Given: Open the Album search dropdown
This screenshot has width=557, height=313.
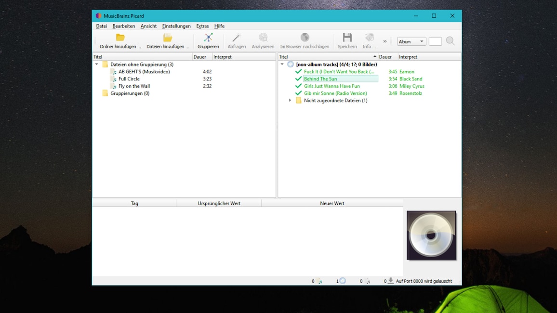Looking at the screenshot, I should click(x=411, y=41).
